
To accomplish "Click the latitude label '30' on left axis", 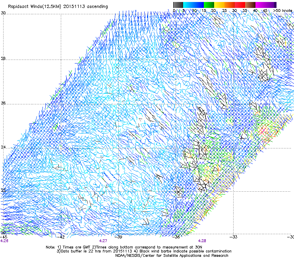I will point(3,13).
